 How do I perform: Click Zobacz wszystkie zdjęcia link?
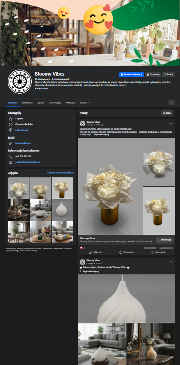pyautogui.click(x=60, y=173)
